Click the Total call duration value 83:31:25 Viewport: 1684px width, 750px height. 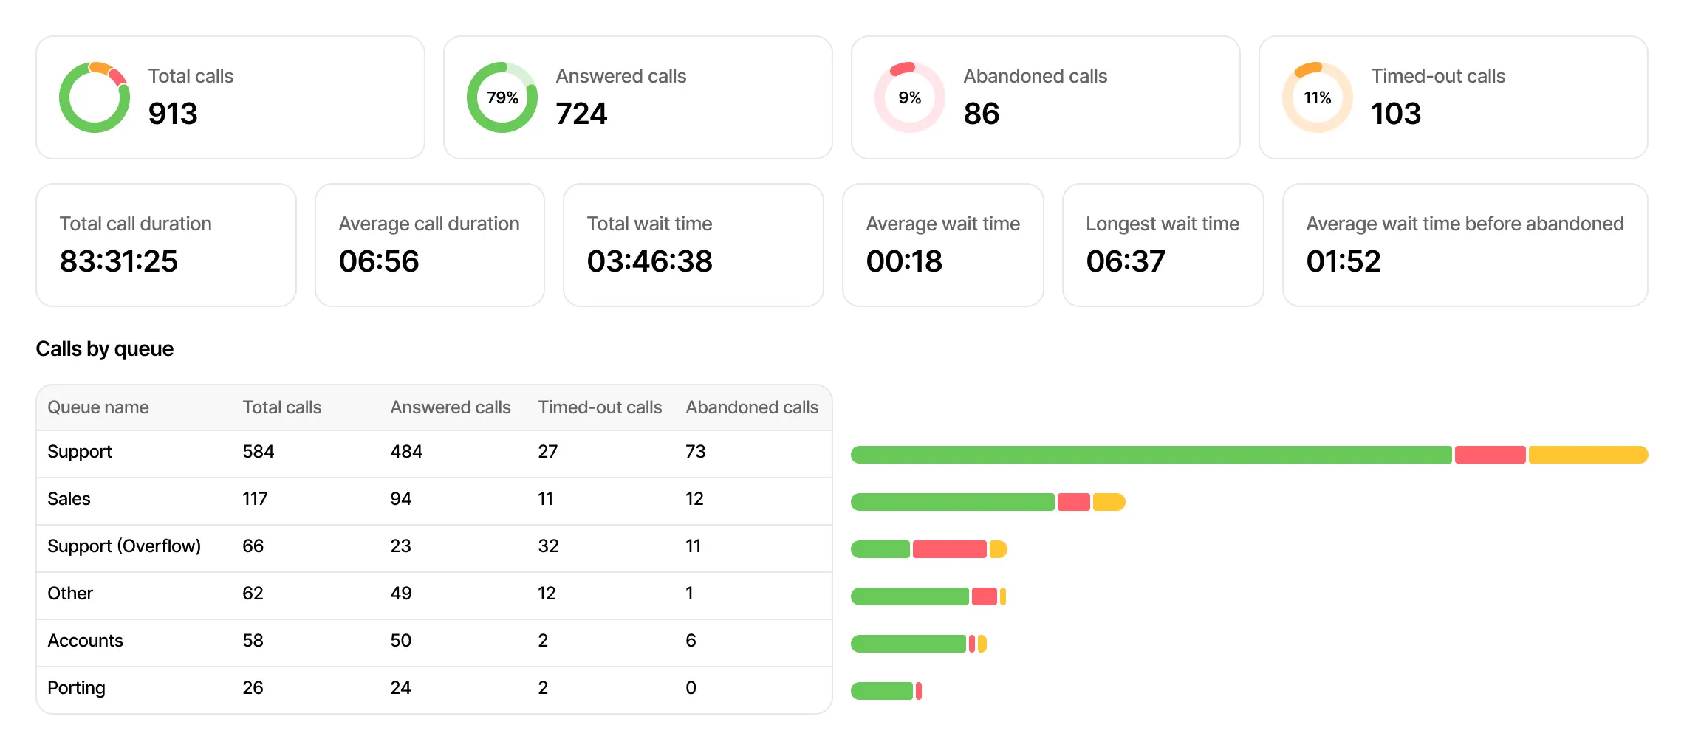(x=119, y=261)
